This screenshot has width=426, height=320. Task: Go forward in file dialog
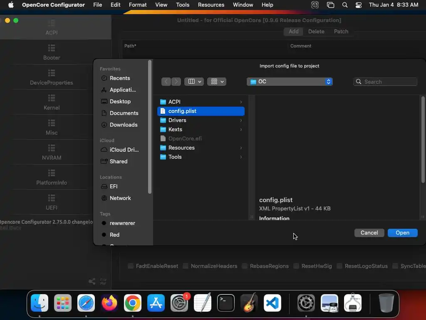pos(176,82)
